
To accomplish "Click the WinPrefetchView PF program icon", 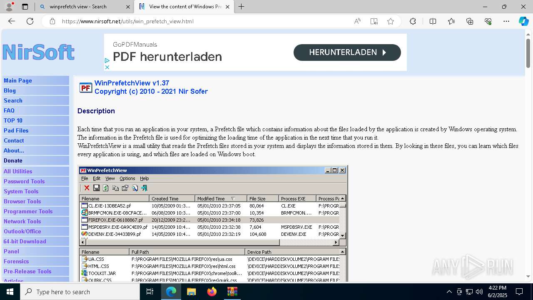I will [86, 87].
